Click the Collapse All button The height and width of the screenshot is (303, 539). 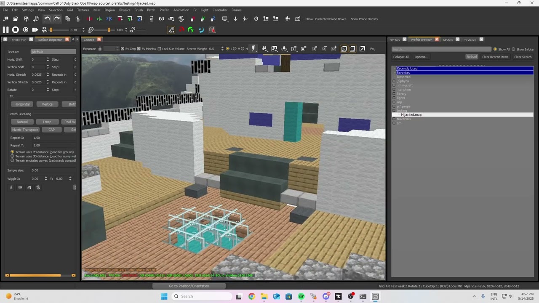click(x=401, y=57)
